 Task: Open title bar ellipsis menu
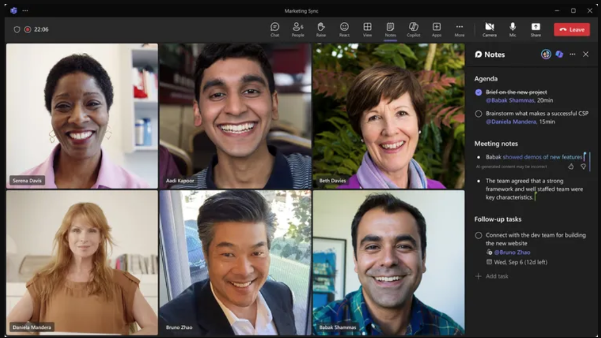(x=25, y=11)
